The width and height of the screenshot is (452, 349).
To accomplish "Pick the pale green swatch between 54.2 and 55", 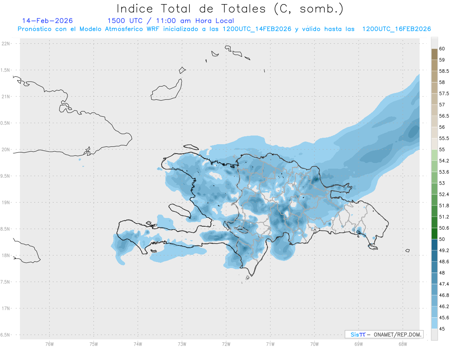I will [x=434, y=155].
